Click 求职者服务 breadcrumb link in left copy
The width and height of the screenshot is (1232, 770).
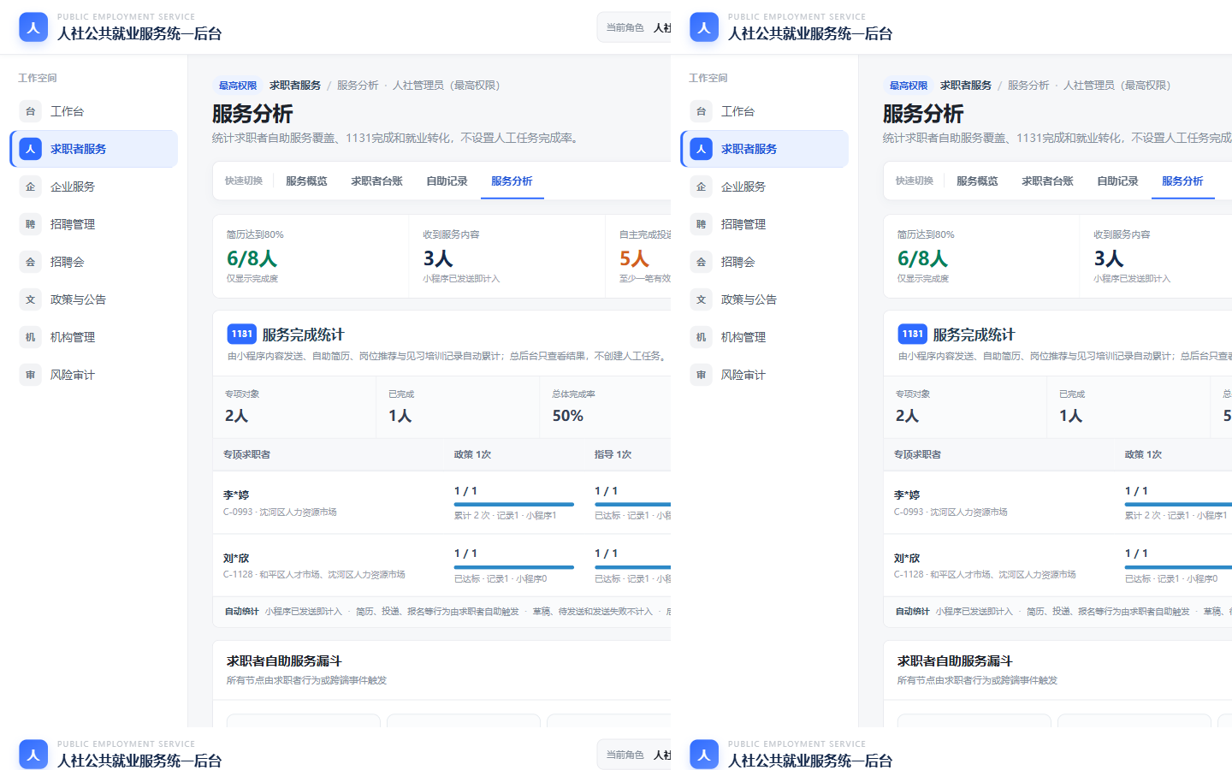(x=295, y=86)
